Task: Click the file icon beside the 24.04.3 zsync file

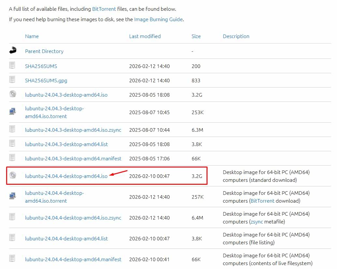Action: click(12, 129)
